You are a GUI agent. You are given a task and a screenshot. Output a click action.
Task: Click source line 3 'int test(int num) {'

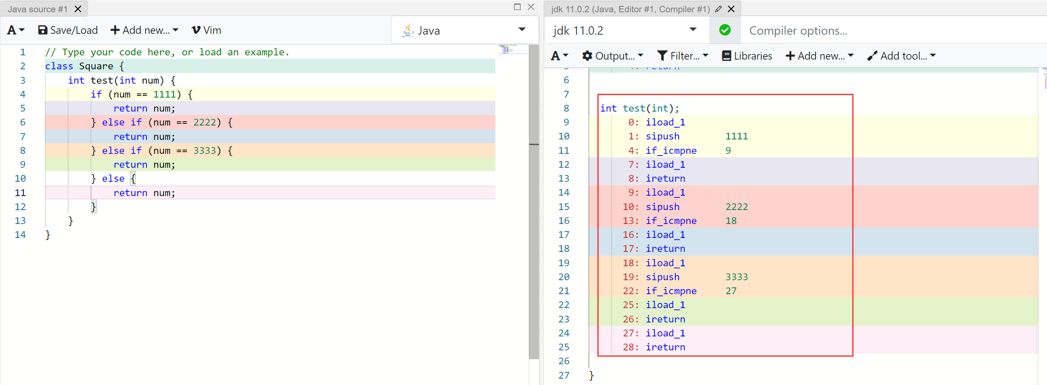[122, 80]
